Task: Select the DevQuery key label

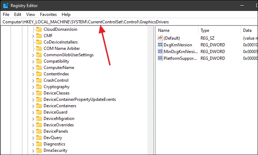Action: click(x=53, y=138)
